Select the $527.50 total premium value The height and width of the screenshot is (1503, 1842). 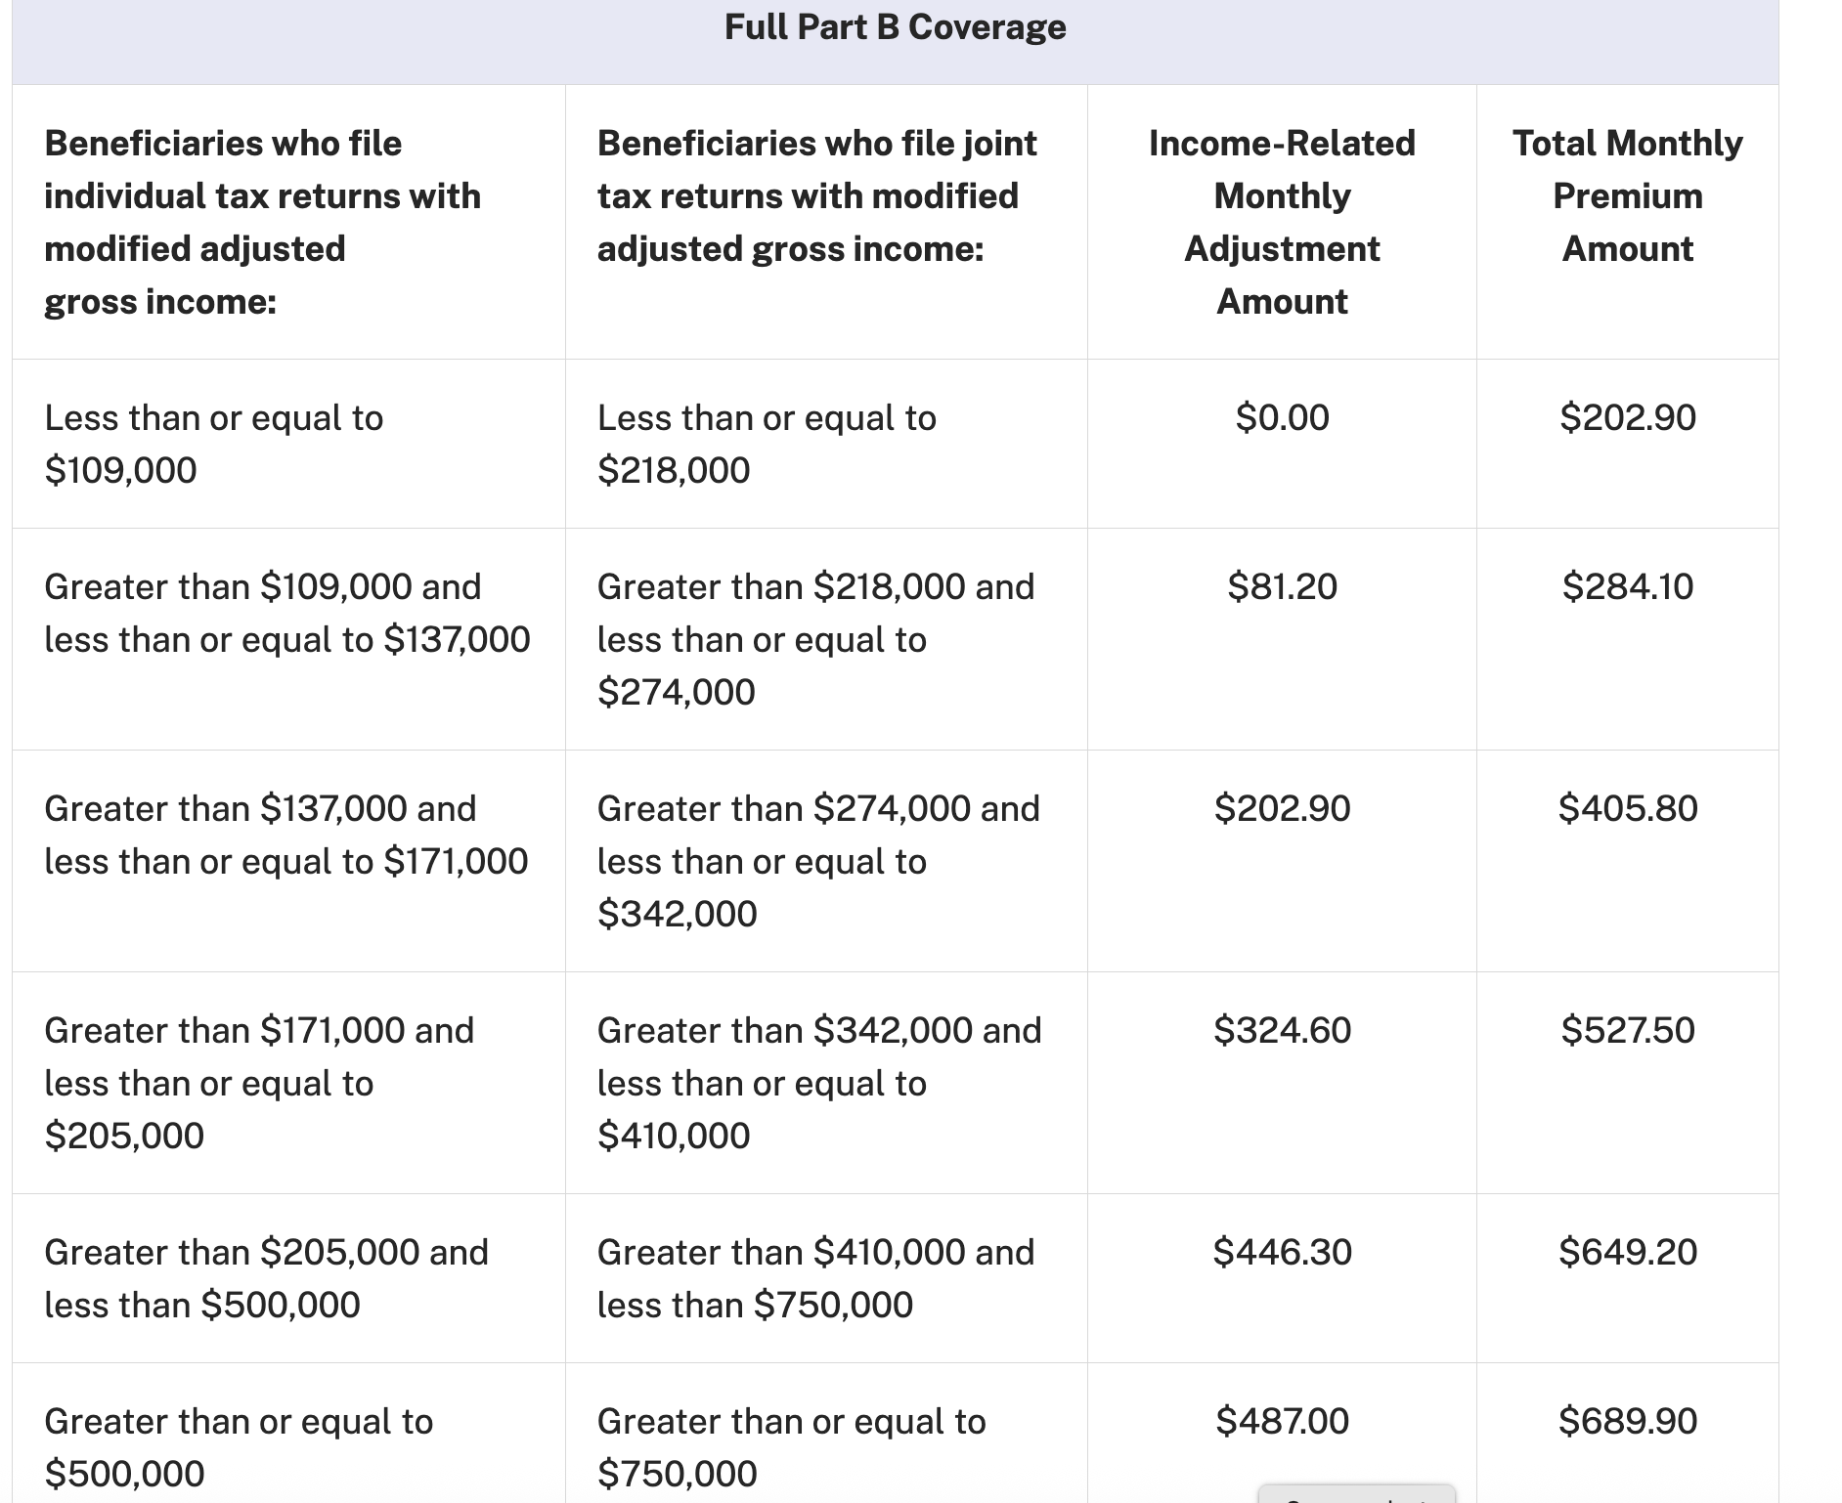pyautogui.click(x=1627, y=1030)
